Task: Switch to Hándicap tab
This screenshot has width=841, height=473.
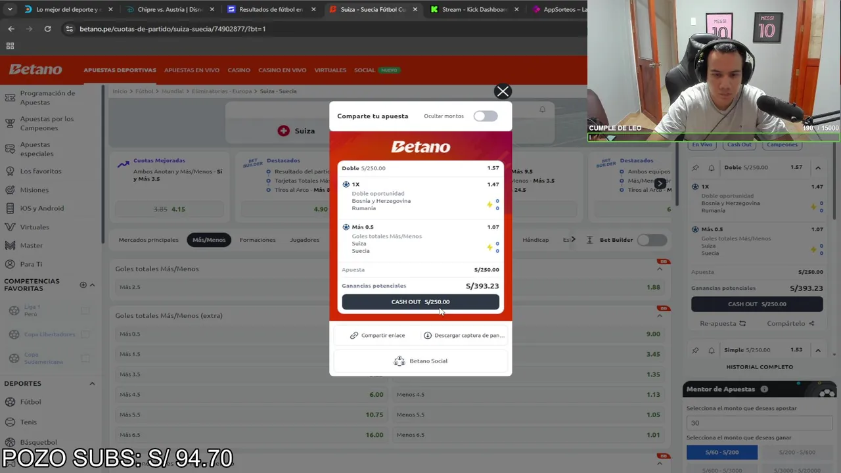Action: [x=535, y=240]
